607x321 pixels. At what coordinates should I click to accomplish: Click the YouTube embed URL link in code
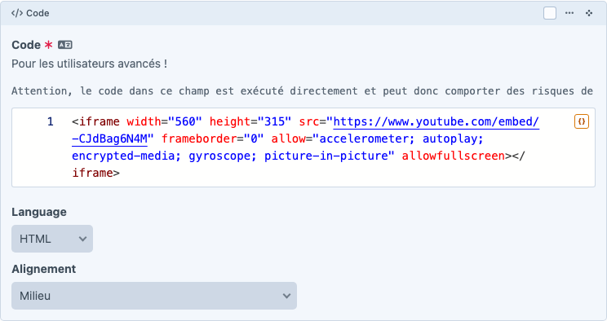(x=436, y=122)
